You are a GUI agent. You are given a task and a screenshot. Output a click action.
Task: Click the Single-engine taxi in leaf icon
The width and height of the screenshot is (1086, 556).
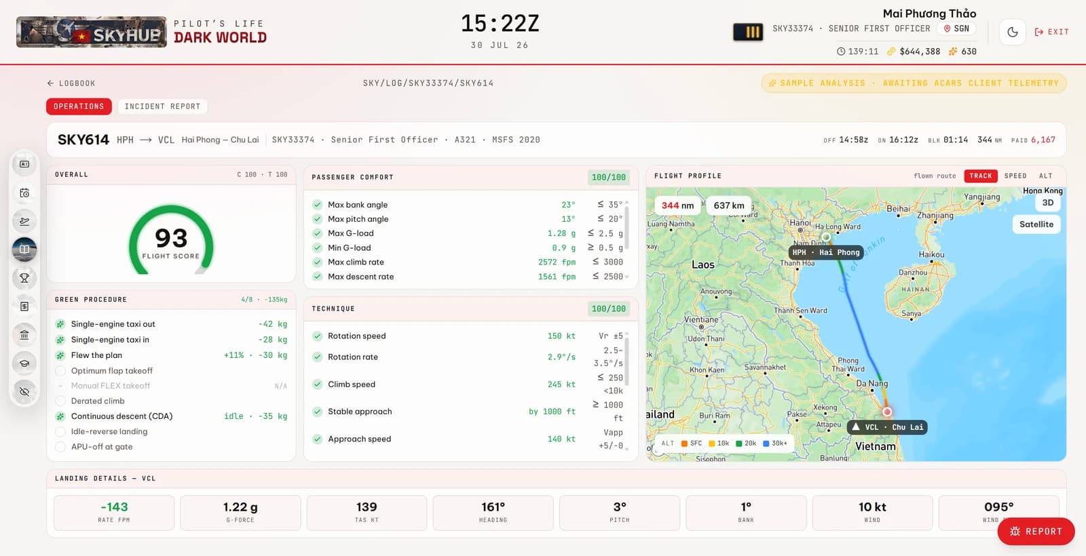point(60,340)
